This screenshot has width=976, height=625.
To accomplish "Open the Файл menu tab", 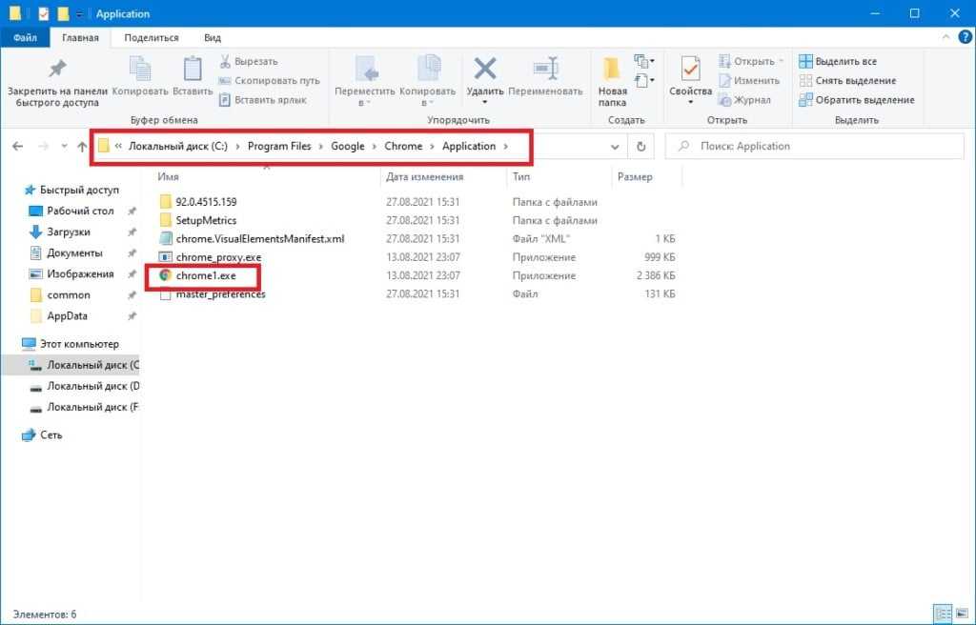I will [26, 37].
